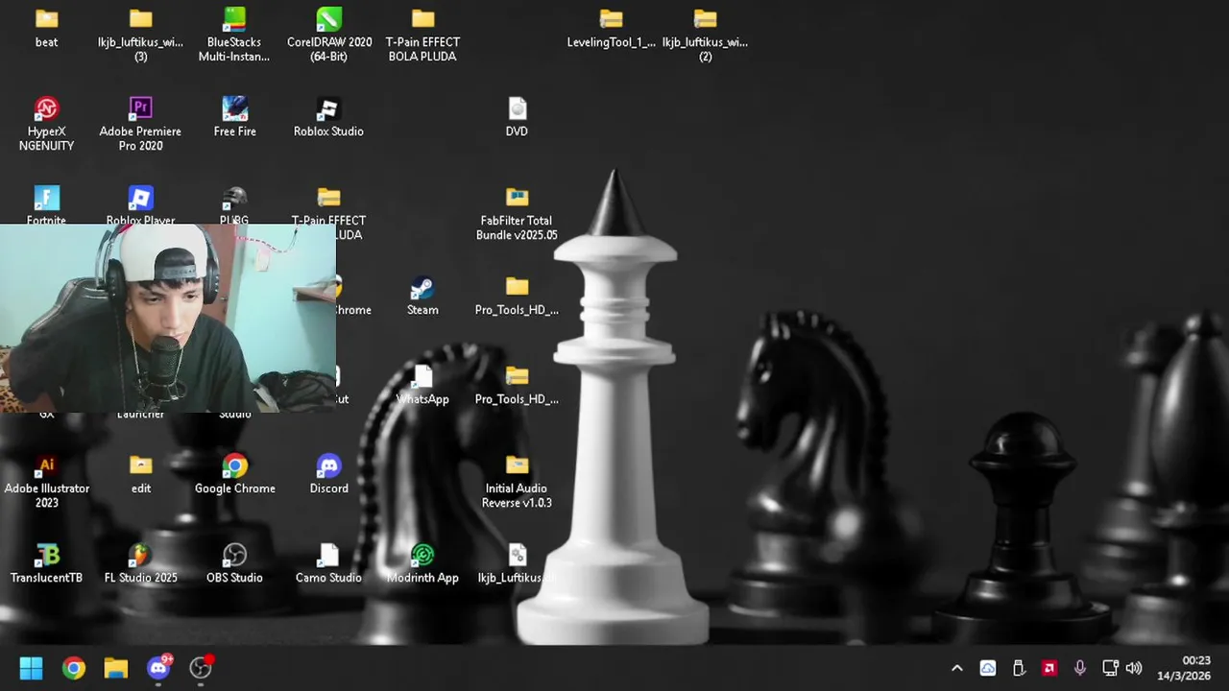Screen dimensions: 1229x691
Task: Select the BlueStacks Multi-Instance shortcut
Action: click(234, 36)
